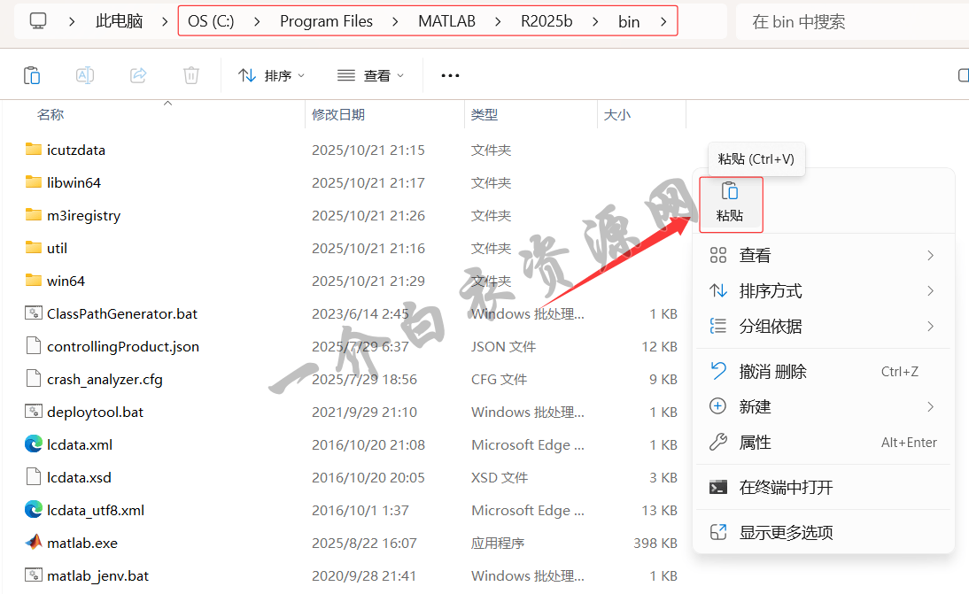Select Open in Terminal menu entry

786,487
